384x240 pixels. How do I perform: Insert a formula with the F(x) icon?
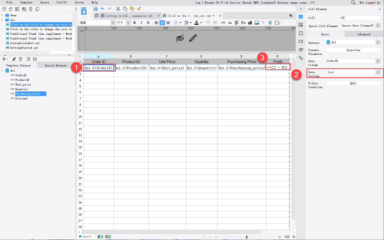coord(243,23)
